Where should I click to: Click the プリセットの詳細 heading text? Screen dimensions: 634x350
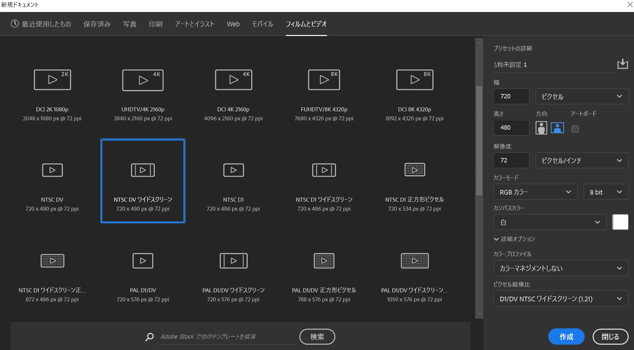513,48
